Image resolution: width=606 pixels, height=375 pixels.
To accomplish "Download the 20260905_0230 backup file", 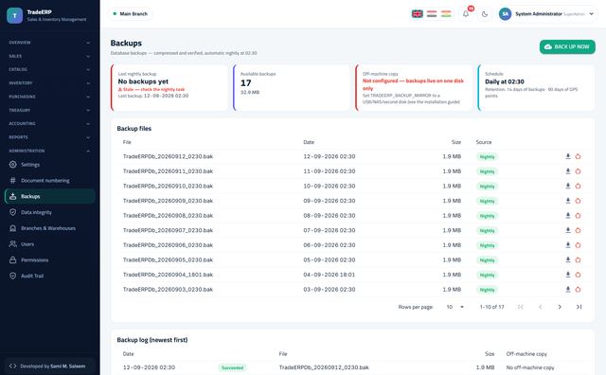I will pos(568,259).
